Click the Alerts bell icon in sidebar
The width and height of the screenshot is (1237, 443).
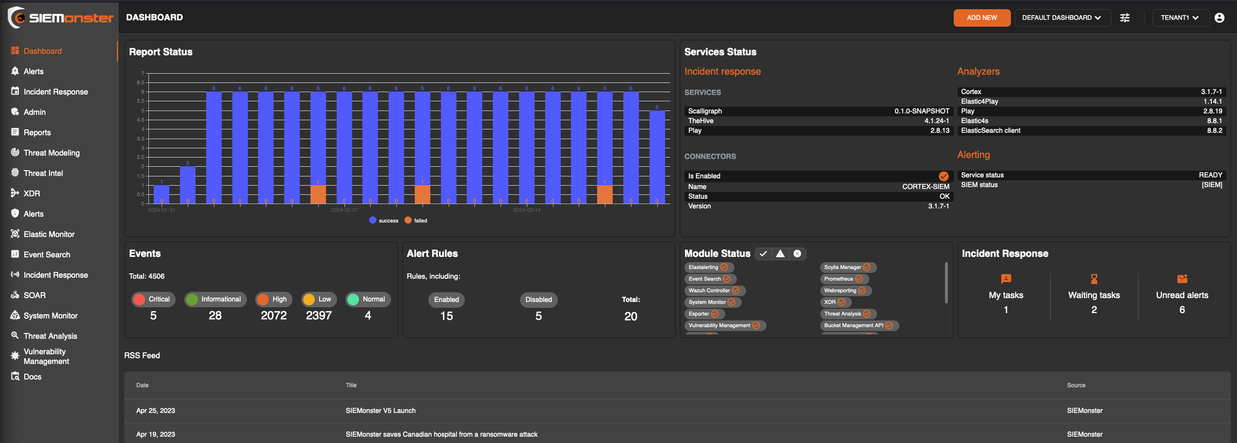[15, 71]
